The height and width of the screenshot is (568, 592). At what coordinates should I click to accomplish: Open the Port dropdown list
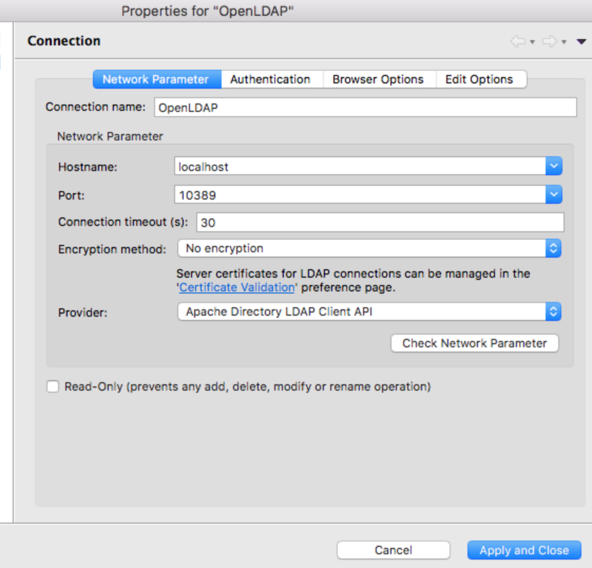point(555,194)
